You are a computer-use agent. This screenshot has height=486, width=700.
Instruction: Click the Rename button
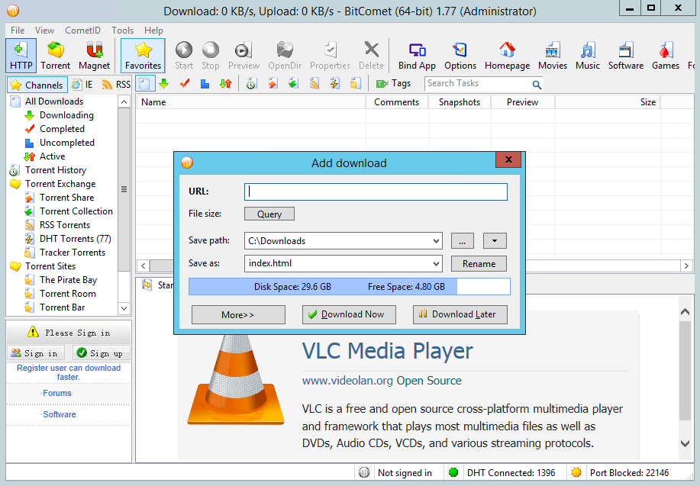pos(479,264)
